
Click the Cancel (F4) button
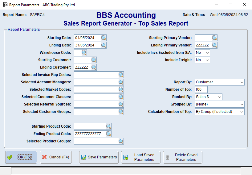(56, 157)
